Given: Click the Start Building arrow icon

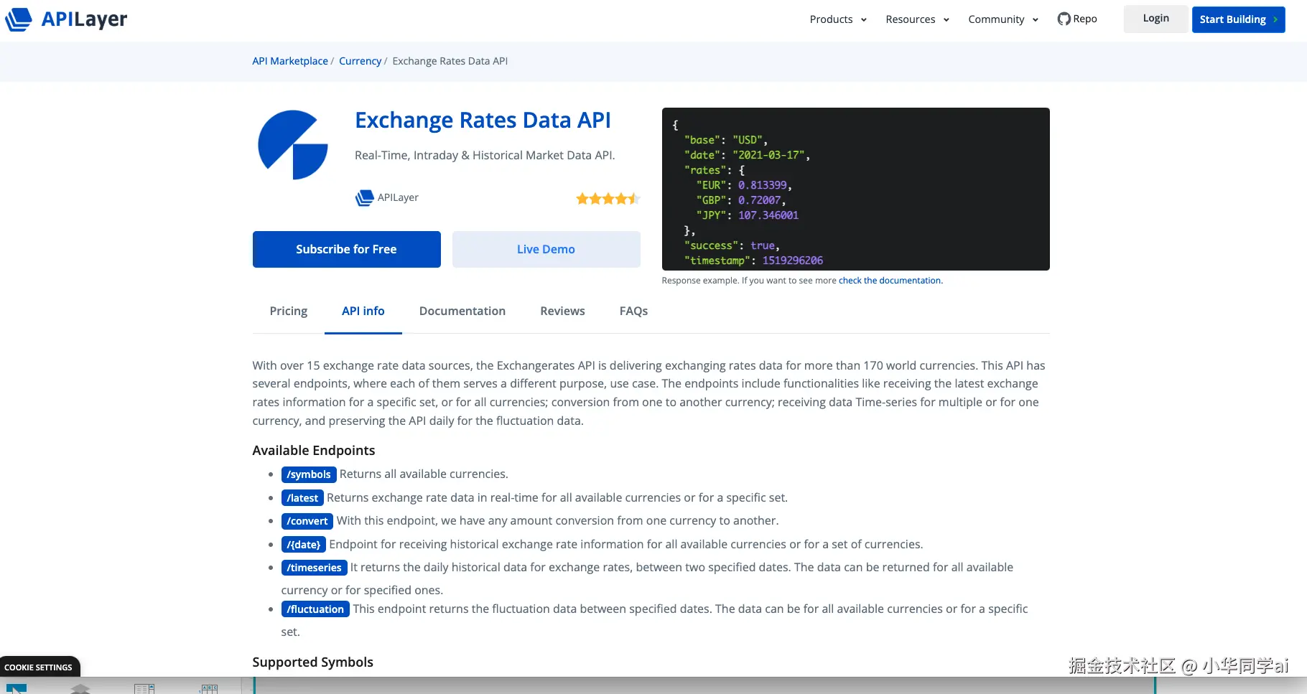Looking at the screenshot, I should (x=1275, y=19).
